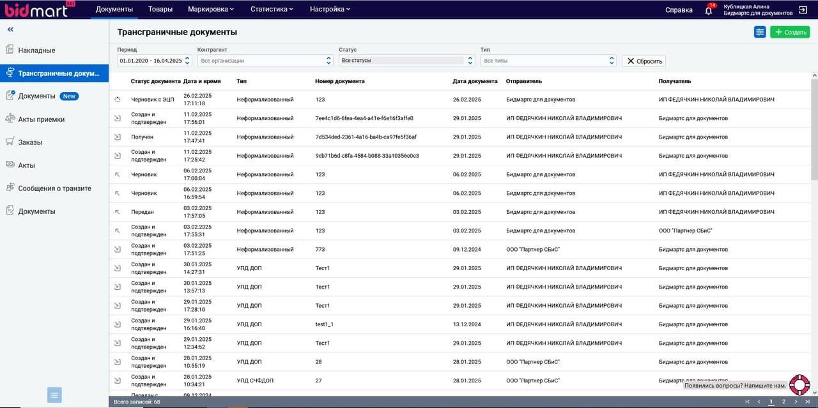The width and height of the screenshot is (818, 408).
Task: Open Заказы cart item in sidebar
Action: tap(30, 142)
